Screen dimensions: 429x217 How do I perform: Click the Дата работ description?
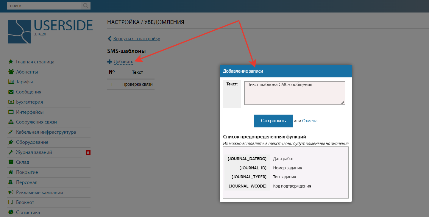tap(283, 159)
